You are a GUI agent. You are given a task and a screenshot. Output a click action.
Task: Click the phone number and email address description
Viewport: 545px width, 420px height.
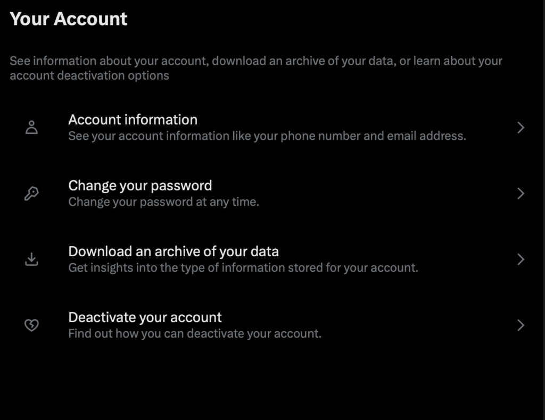(267, 136)
